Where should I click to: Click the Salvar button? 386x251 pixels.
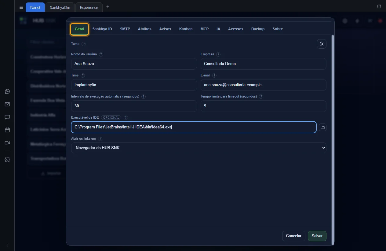pyautogui.click(x=317, y=236)
